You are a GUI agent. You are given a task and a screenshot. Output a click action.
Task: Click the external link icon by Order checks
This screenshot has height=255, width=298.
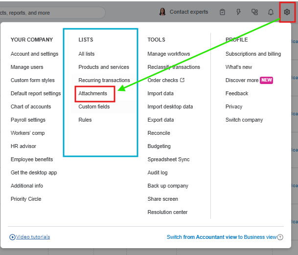pyautogui.click(x=182, y=80)
